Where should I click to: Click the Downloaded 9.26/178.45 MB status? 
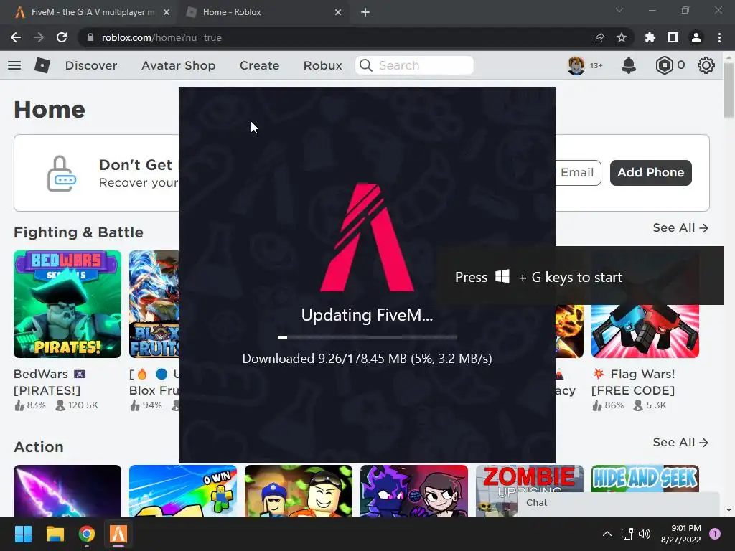(367, 359)
